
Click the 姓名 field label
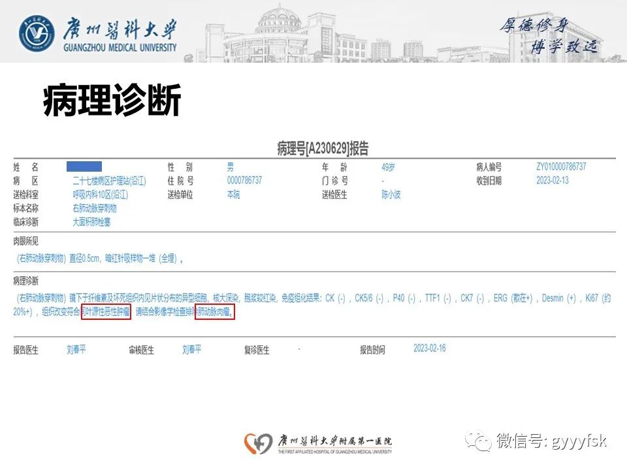[x=25, y=167]
